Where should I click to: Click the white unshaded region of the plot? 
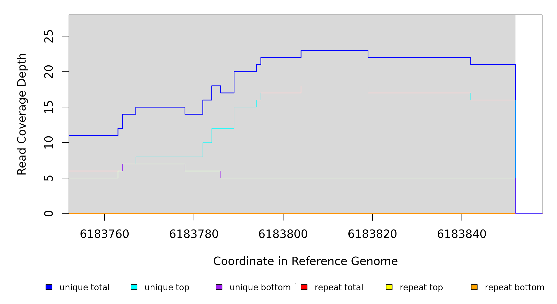(x=529, y=114)
